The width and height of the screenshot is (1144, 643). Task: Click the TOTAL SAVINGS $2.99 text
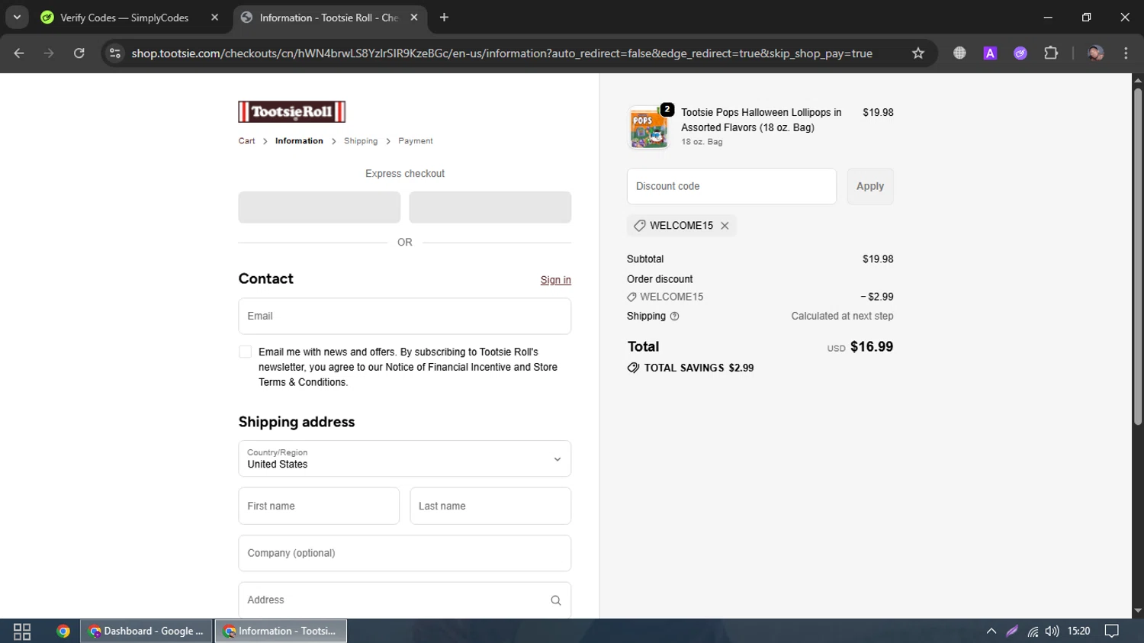[x=699, y=368]
